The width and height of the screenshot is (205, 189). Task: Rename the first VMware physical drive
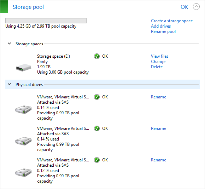(159, 97)
